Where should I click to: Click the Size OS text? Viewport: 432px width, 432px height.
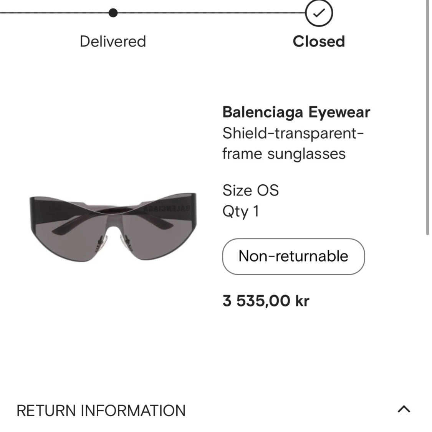click(x=250, y=190)
